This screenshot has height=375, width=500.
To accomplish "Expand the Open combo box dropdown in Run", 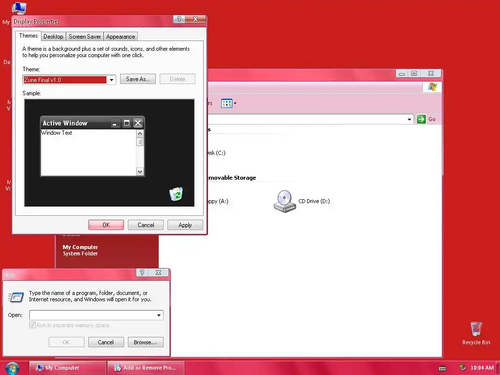I will pyautogui.click(x=159, y=315).
